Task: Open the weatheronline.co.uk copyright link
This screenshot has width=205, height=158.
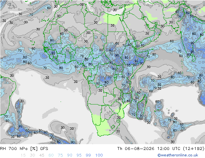Action: point(178,155)
